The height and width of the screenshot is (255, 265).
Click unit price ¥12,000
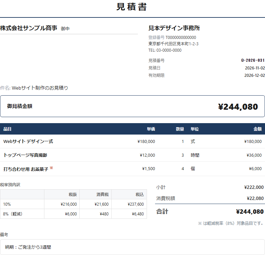tap(147, 155)
